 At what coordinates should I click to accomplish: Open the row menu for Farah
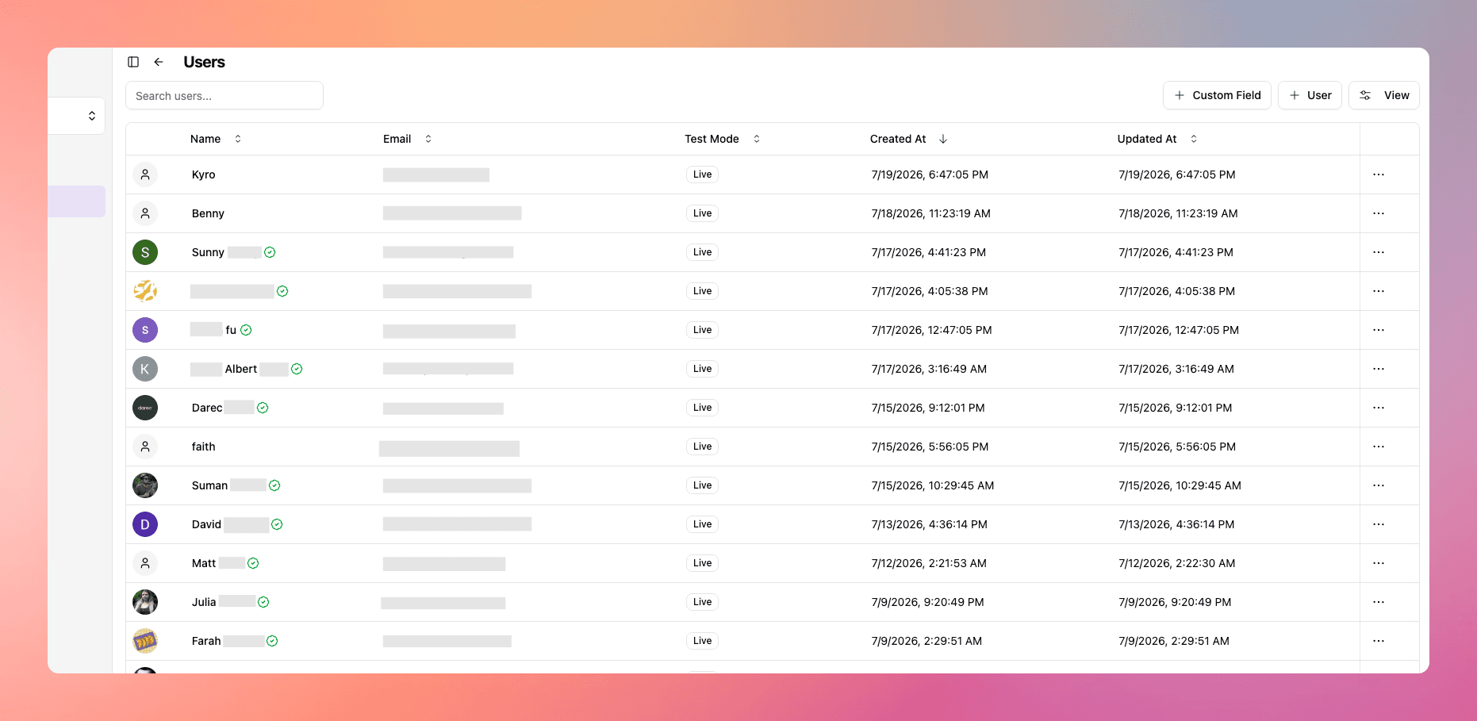[x=1379, y=641]
